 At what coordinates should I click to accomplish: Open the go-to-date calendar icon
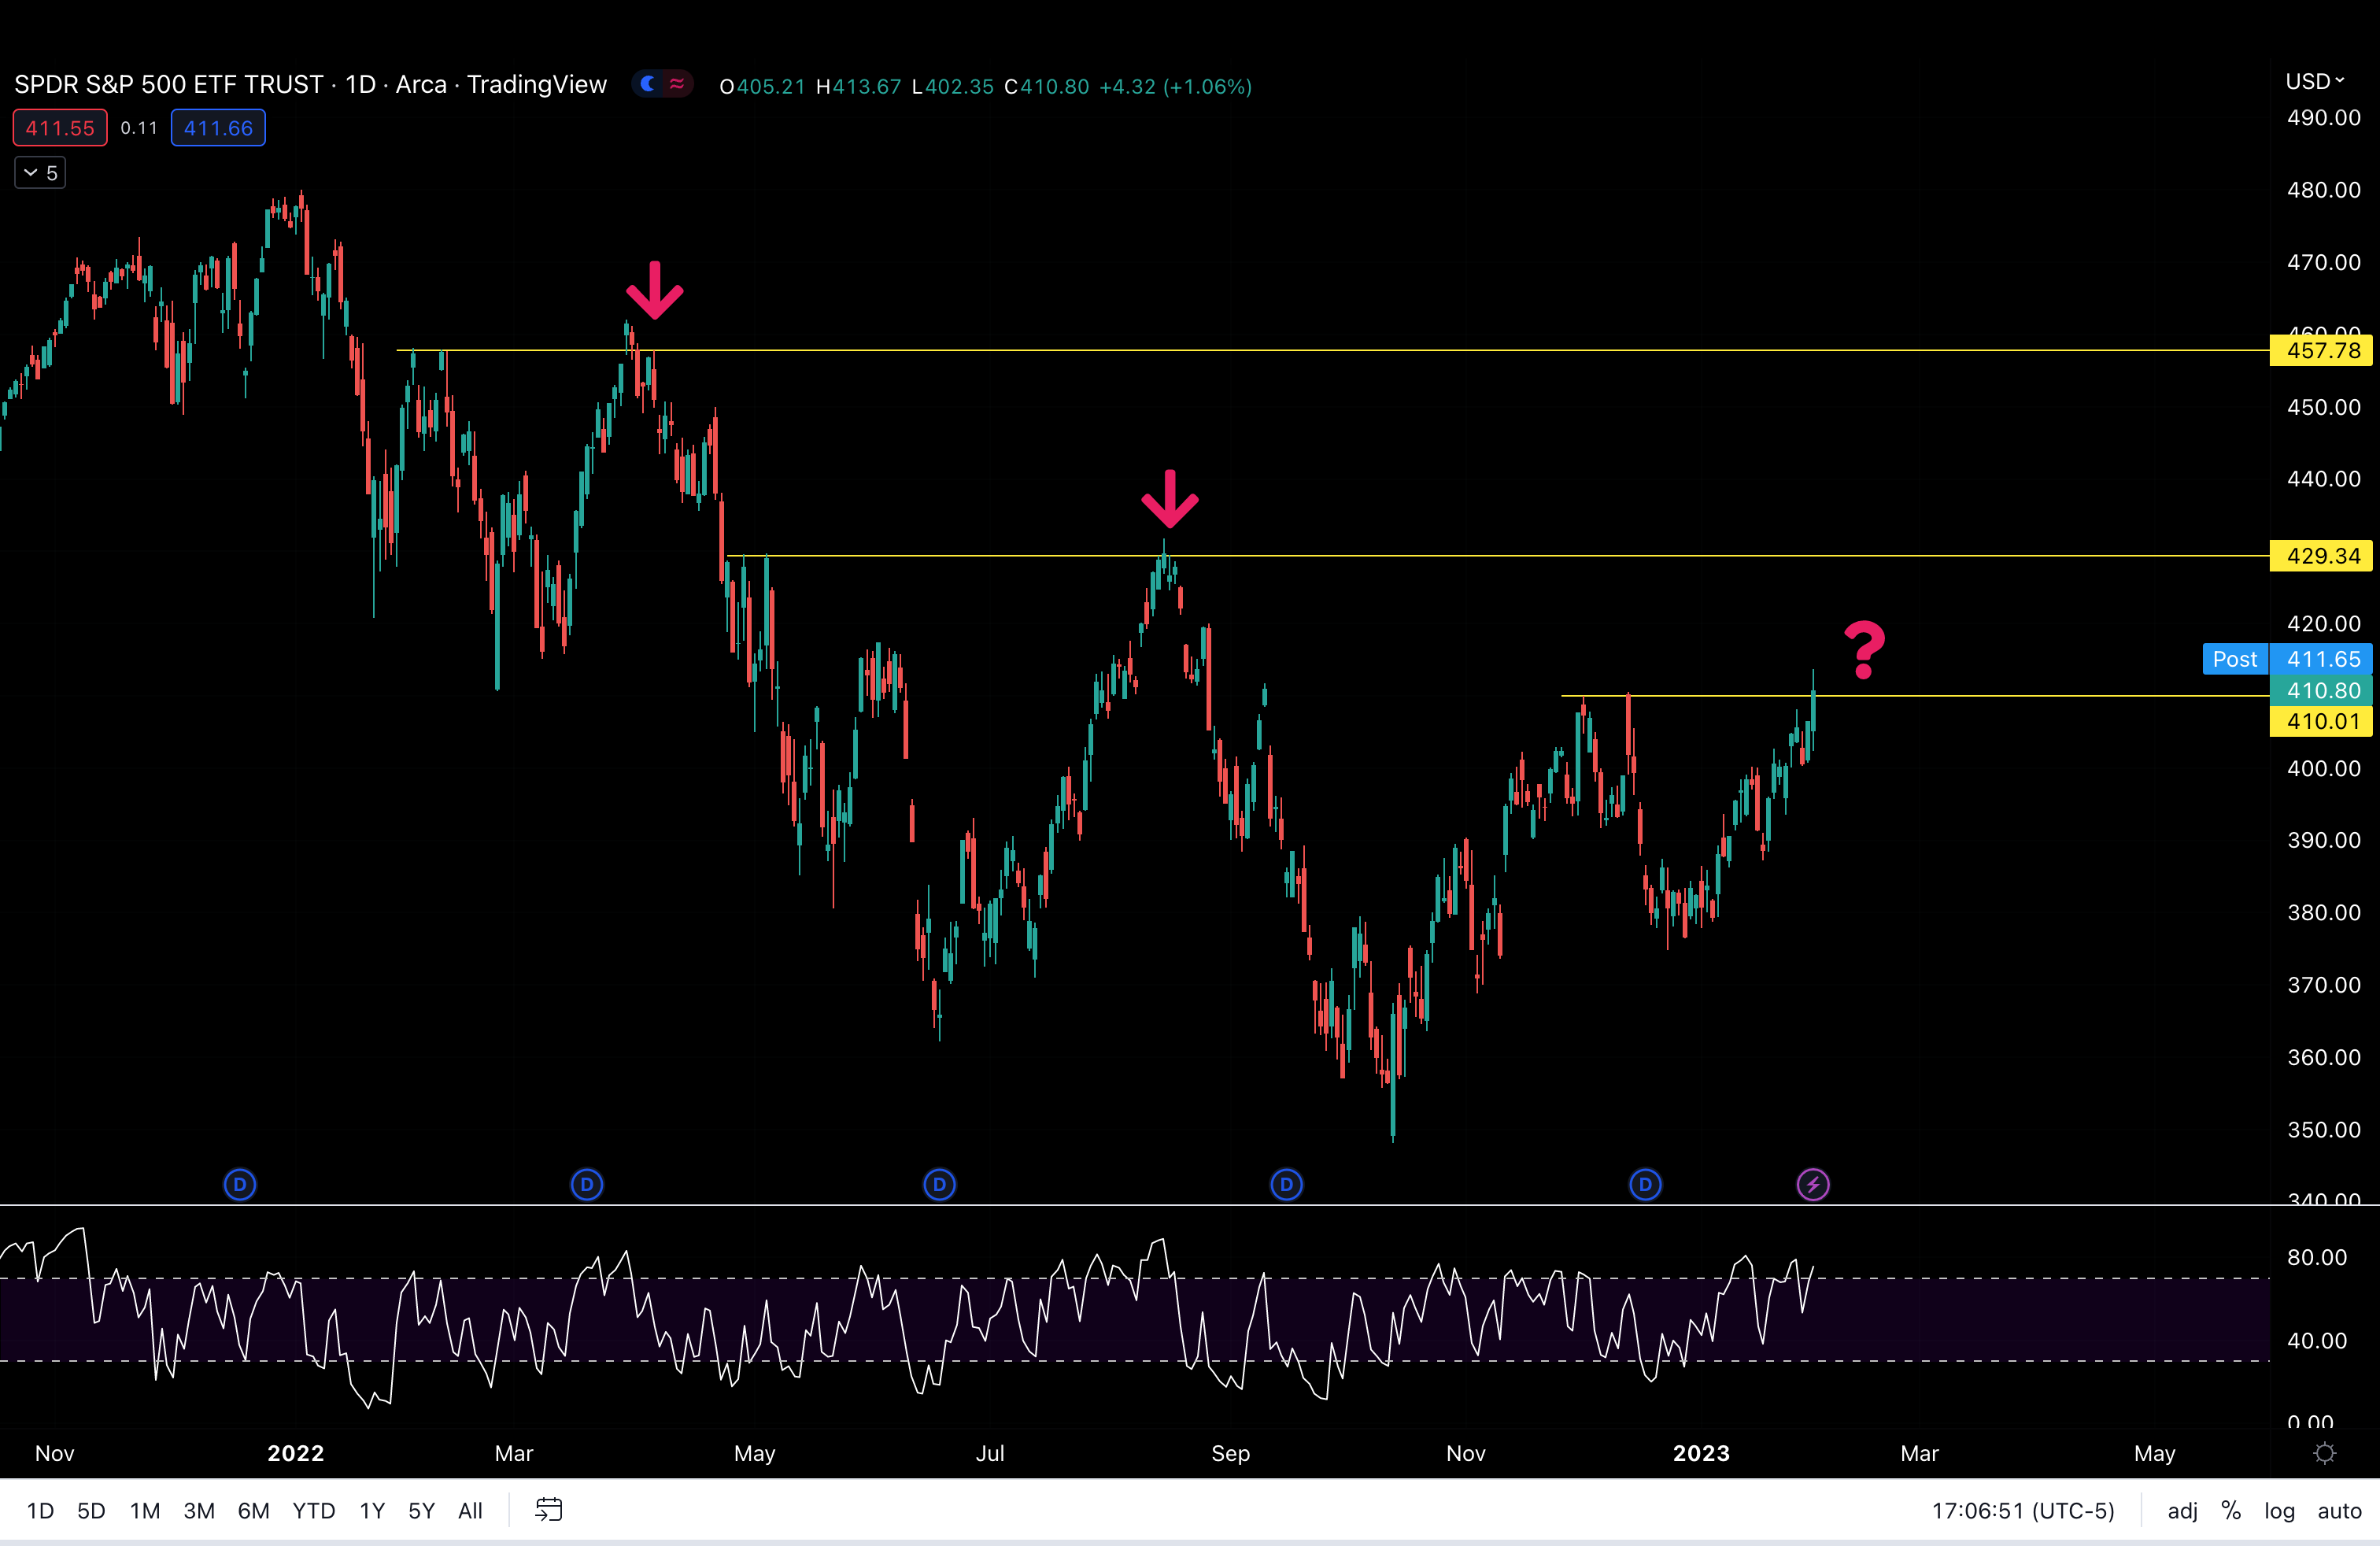coord(548,1511)
